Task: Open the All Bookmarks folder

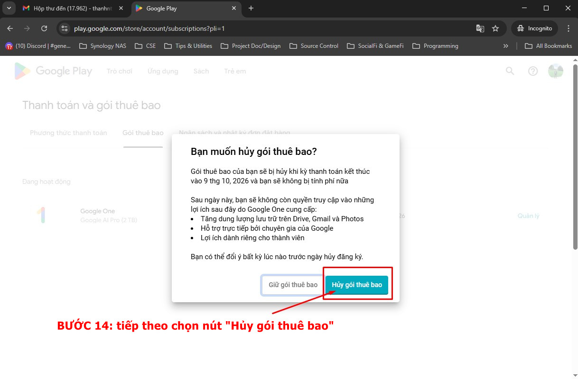Action: tap(549, 46)
